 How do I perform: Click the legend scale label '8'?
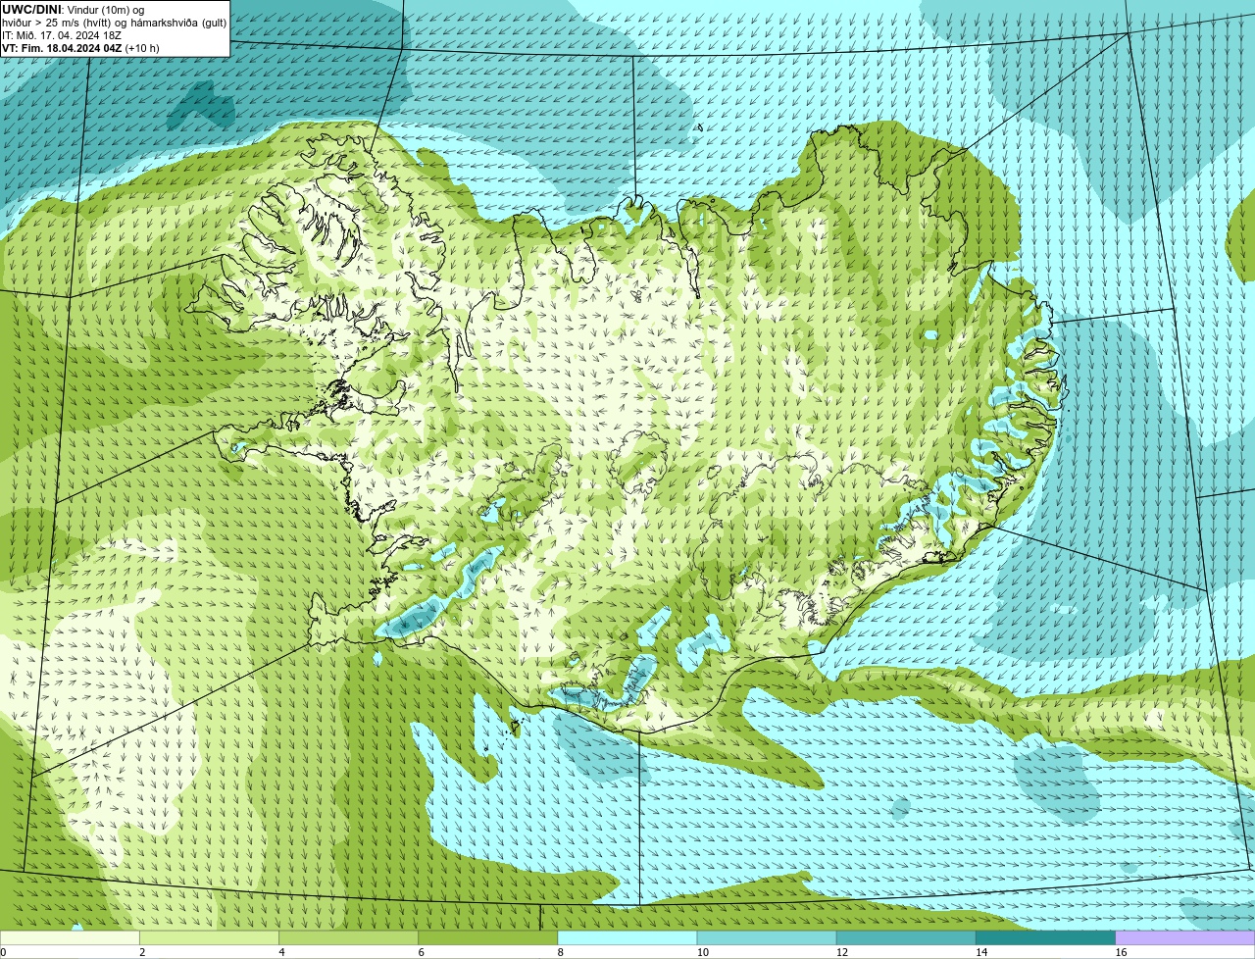pos(560,952)
